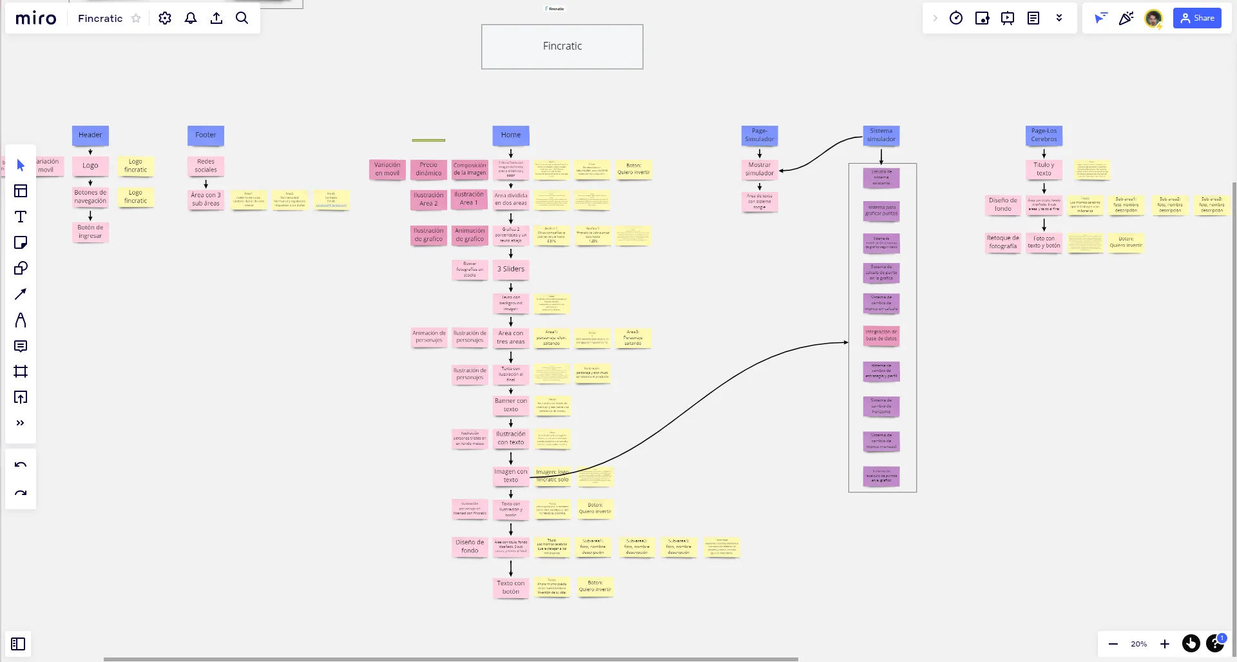Screen dimensions: 1237x662
Task: Open the Templates tool
Action: (x=21, y=191)
